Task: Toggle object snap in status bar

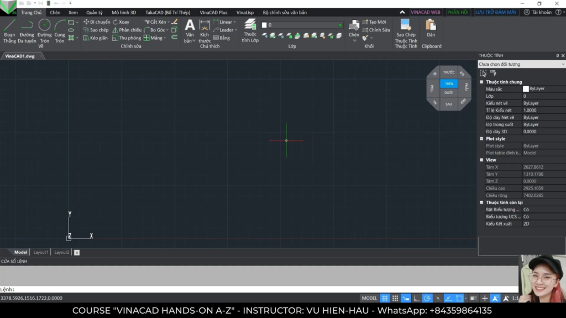Action: coord(459,298)
